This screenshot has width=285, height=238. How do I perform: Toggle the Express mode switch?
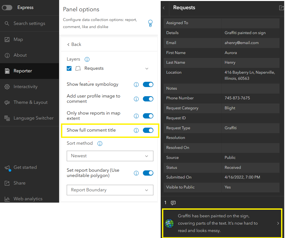click(7, 8)
